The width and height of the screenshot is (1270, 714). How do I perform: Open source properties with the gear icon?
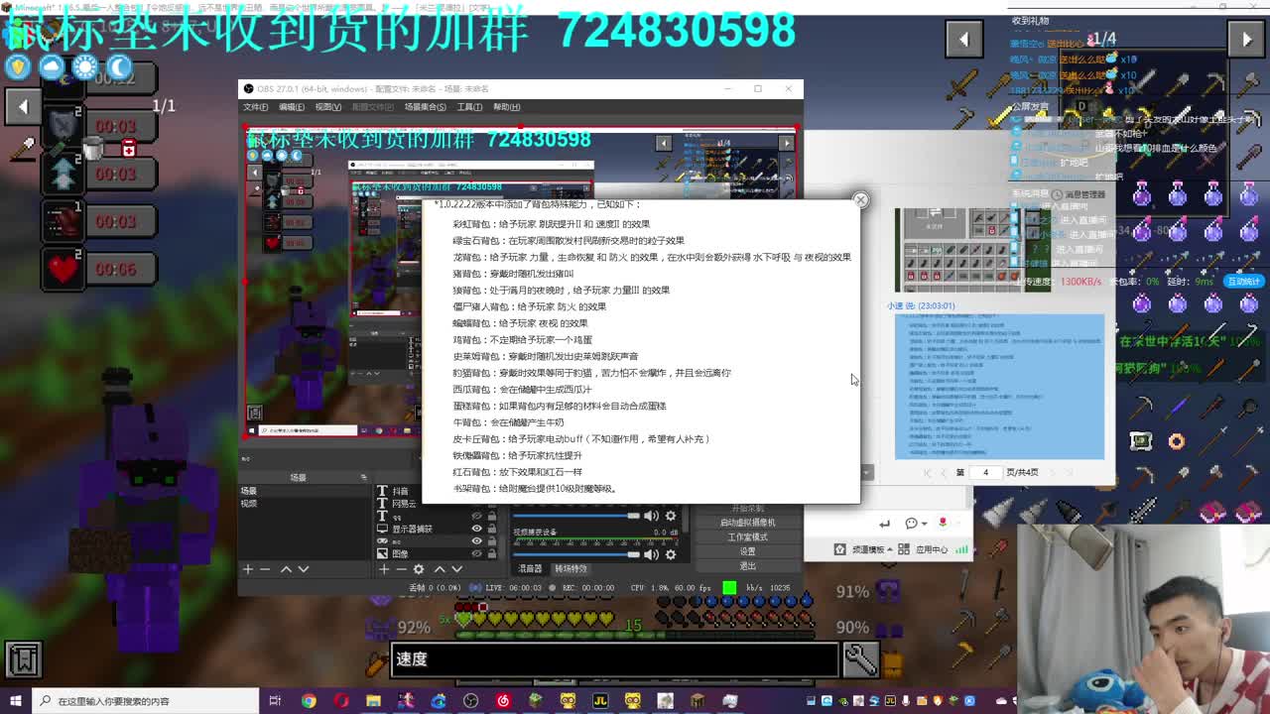click(x=417, y=568)
